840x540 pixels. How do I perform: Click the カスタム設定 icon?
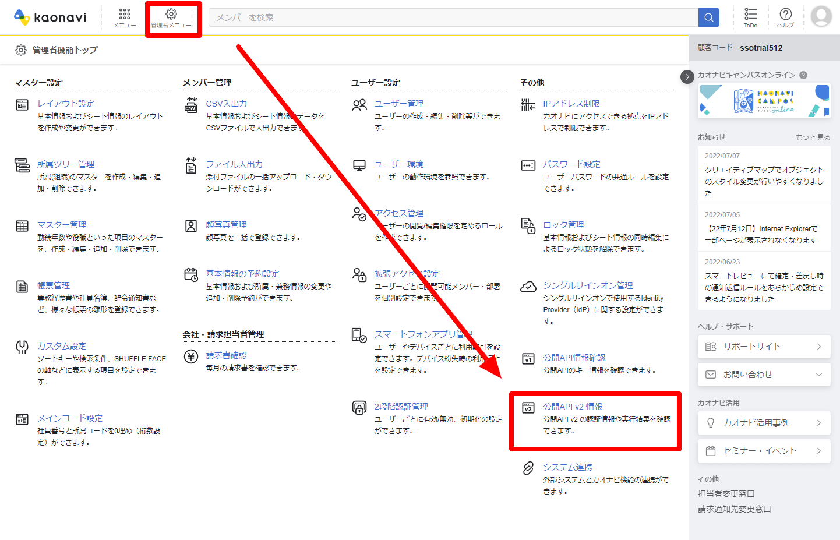click(x=22, y=347)
